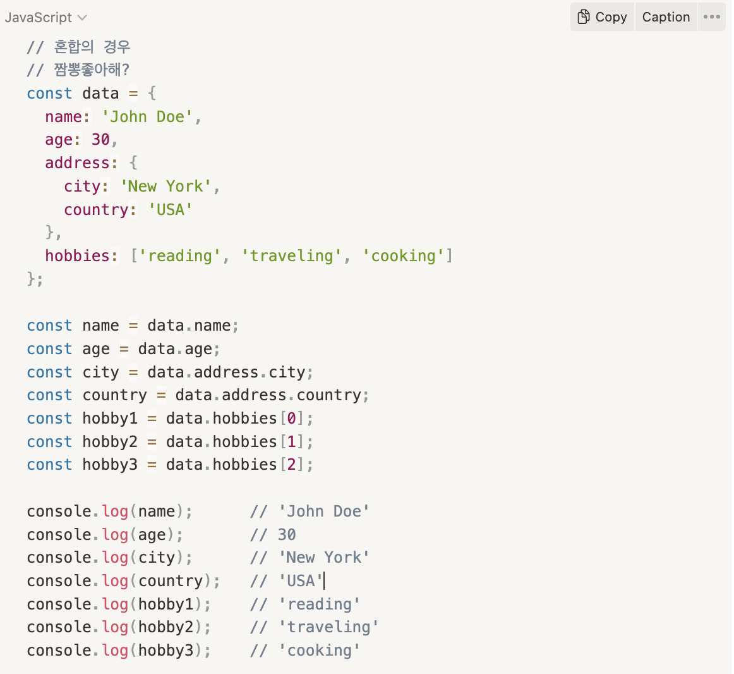Screen dimensions: 734x674
Task: Click the 'const hobby2 = data.hobbies[1];' line
Action: point(170,441)
